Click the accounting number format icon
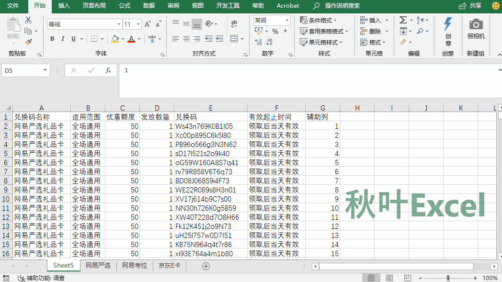The height and width of the screenshot is (282, 502). click(259, 31)
